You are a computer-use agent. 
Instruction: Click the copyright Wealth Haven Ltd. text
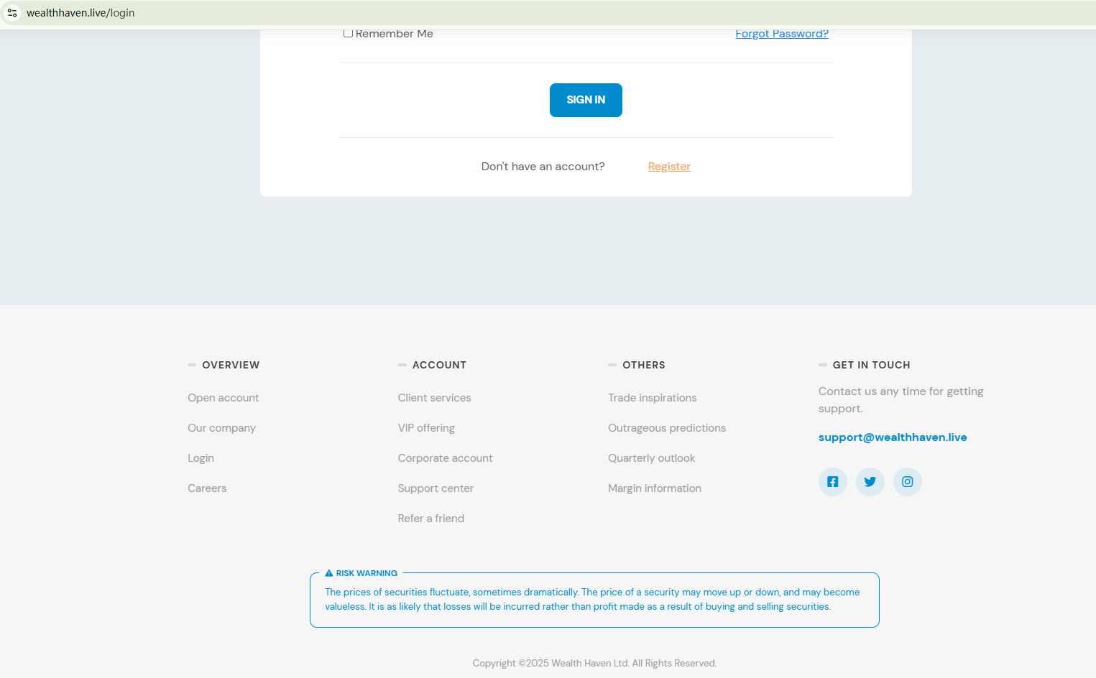594,664
